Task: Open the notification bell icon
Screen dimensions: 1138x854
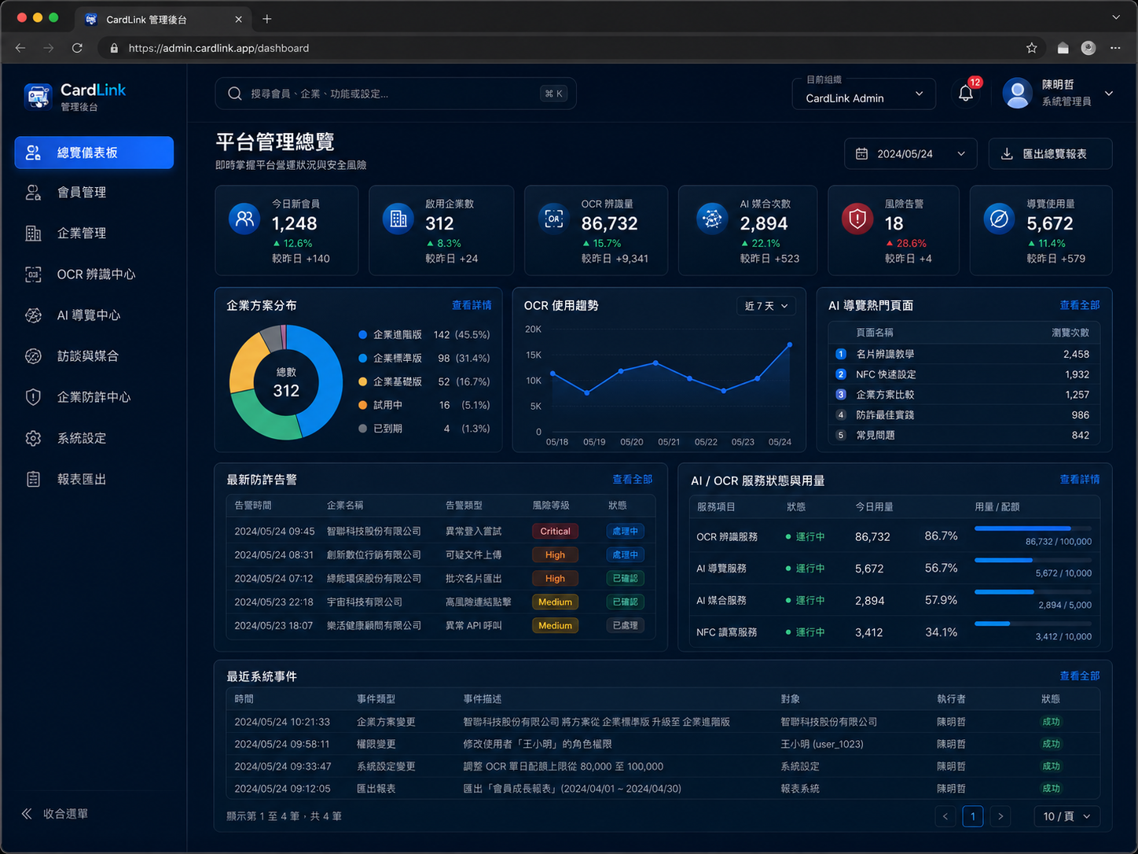Action: (x=966, y=94)
